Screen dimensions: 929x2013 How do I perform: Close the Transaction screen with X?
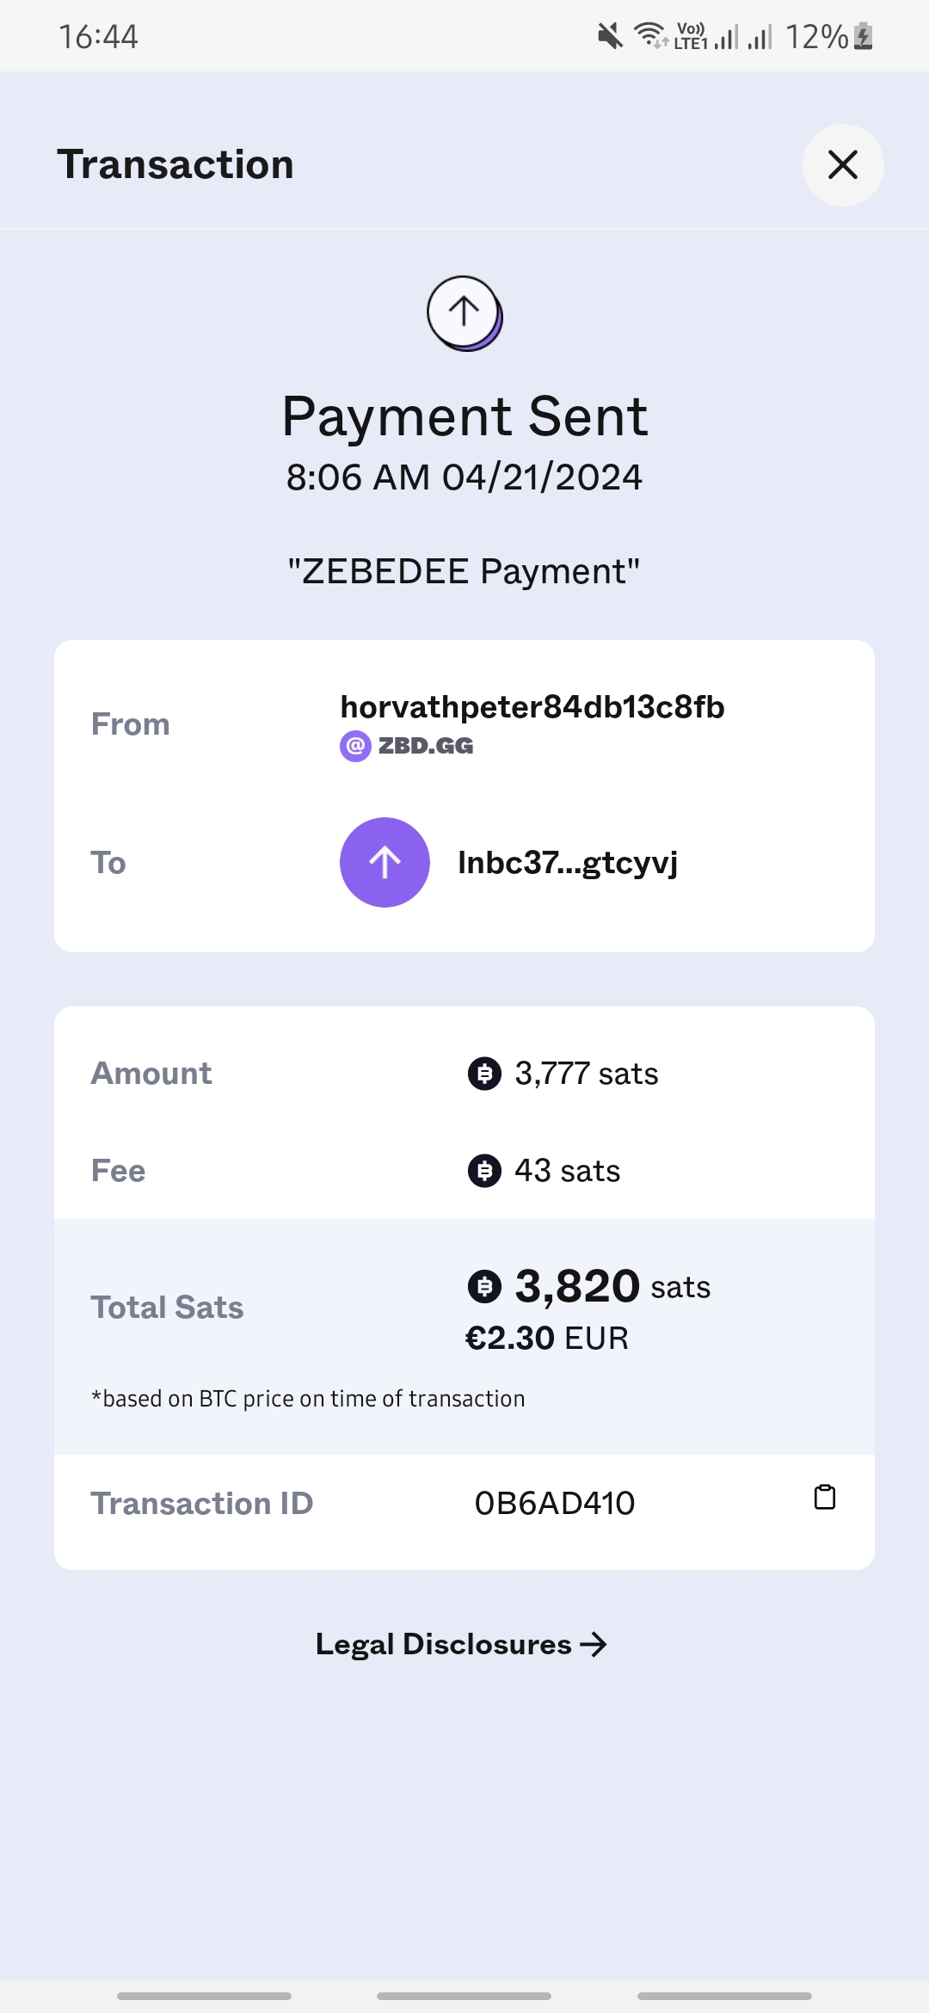coord(843,165)
